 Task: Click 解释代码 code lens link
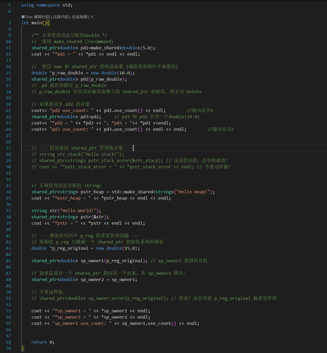[x=42, y=17]
